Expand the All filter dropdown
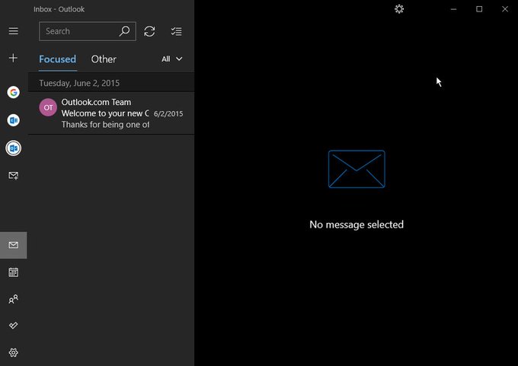This screenshot has width=518, height=366. (172, 59)
